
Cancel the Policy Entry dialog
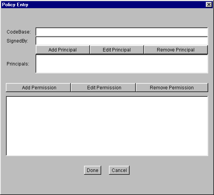click(119, 170)
